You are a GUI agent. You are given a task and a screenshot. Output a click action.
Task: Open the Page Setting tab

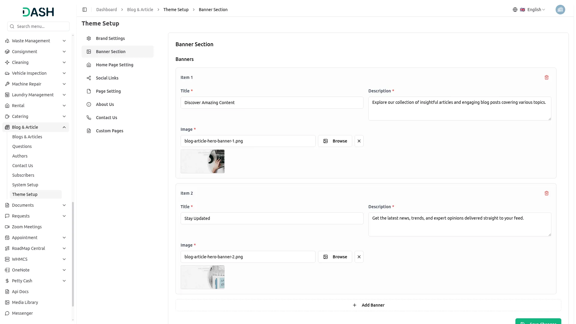point(118,91)
